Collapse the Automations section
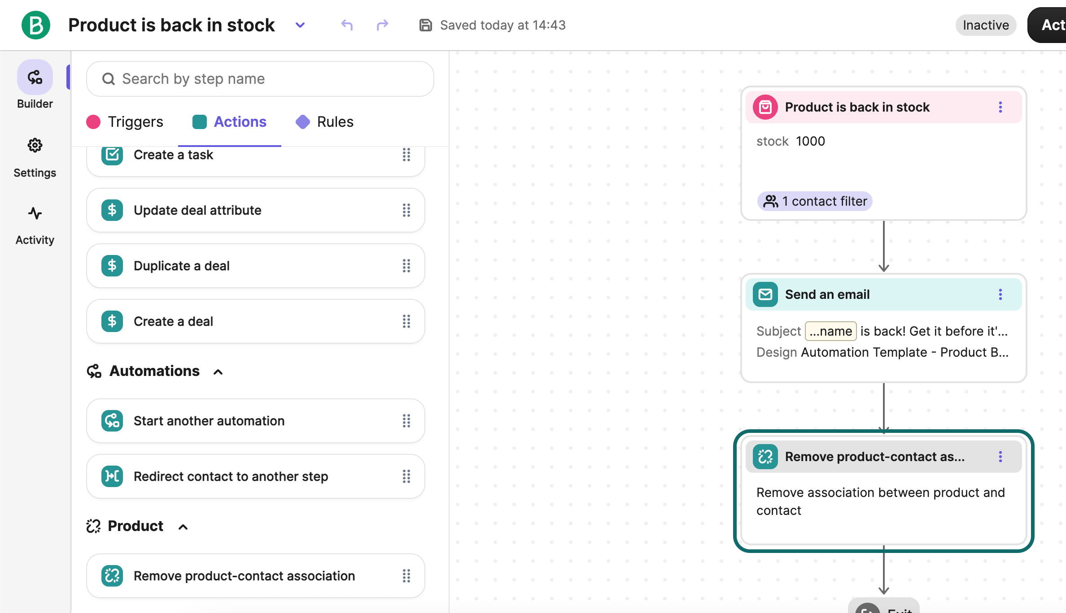 (x=218, y=372)
